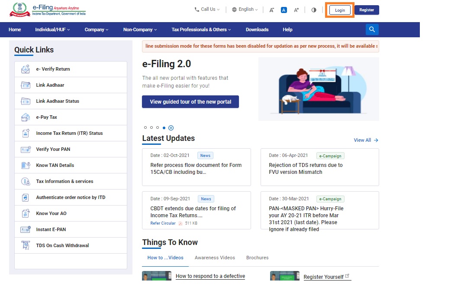Click the e-Pay Tax icon
The width and height of the screenshot is (464, 284).
[x=26, y=117]
